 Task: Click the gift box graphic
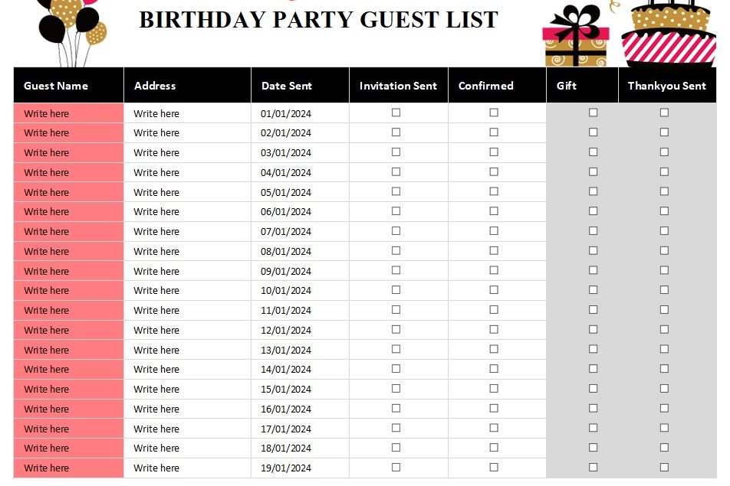pos(576,38)
